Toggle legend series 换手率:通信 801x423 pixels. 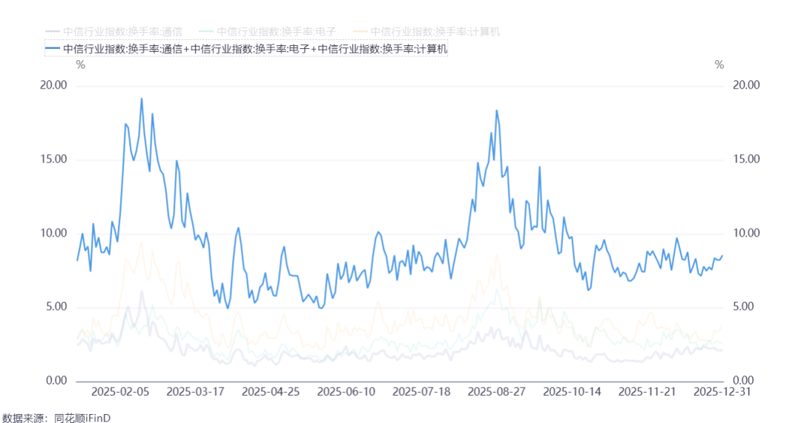114,32
